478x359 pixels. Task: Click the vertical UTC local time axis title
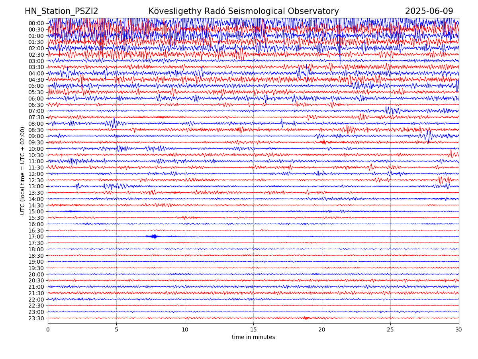(x=23, y=170)
